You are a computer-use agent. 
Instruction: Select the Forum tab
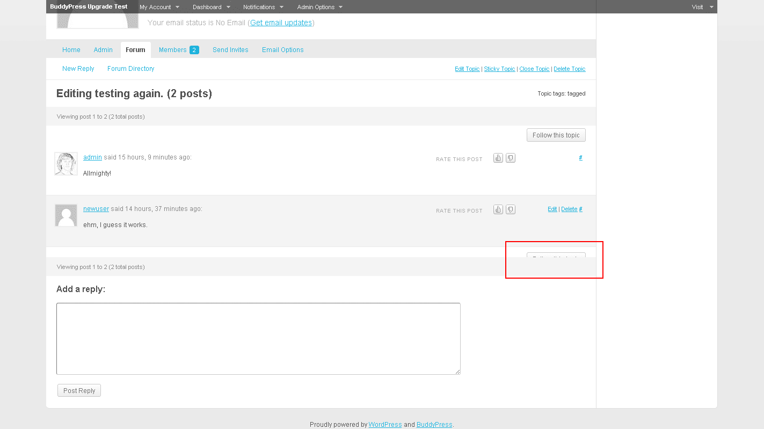tap(135, 50)
